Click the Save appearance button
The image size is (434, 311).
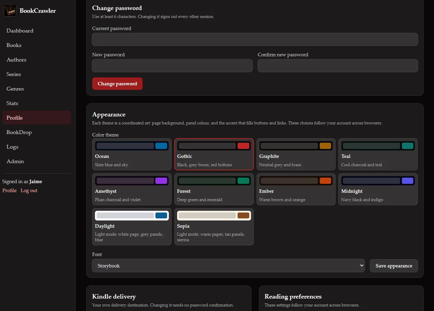click(394, 266)
